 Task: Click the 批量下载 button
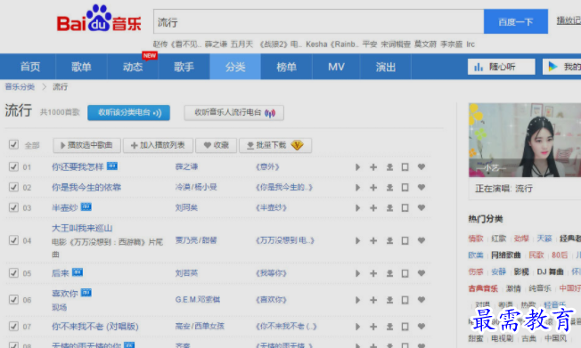point(275,145)
